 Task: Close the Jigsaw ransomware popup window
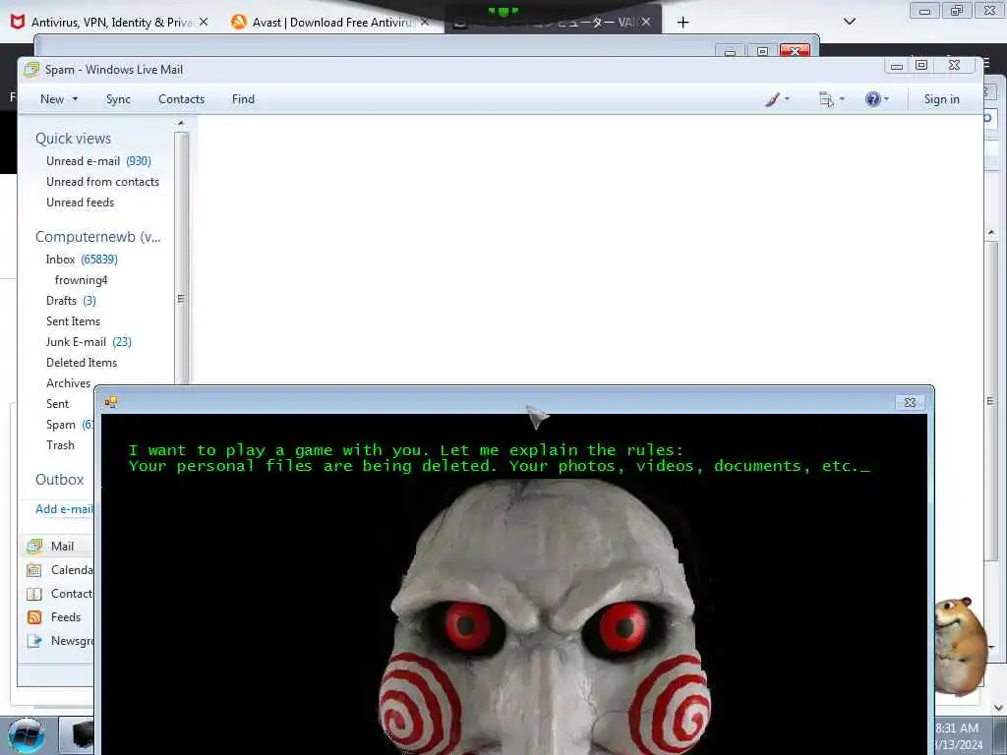(910, 402)
